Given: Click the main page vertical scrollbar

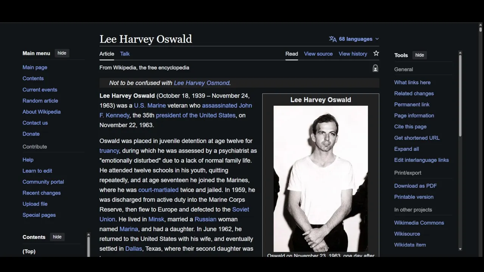Looking at the screenshot, I should click(481, 29).
